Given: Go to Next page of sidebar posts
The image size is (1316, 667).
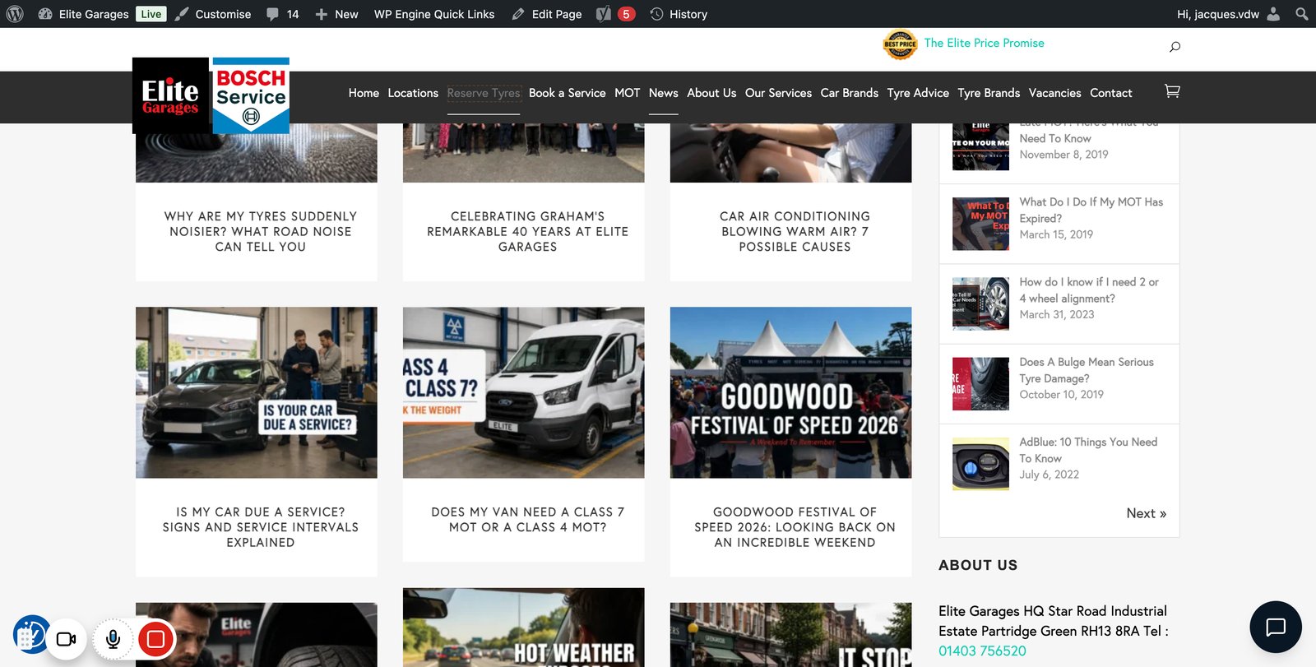Looking at the screenshot, I should pyautogui.click(x=1146, y=513).
